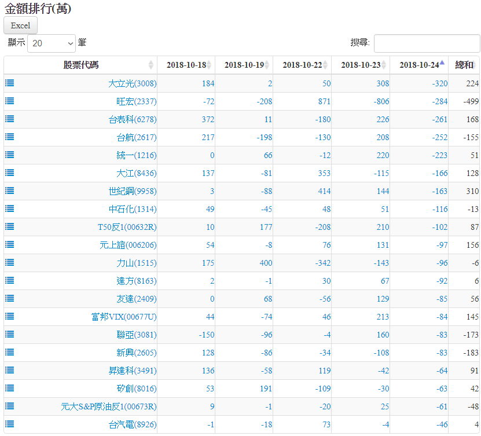Viewport: 481px width, 436px height.
Task: Open the 力山(1515) stock link
Action: [x=136, y=263]
